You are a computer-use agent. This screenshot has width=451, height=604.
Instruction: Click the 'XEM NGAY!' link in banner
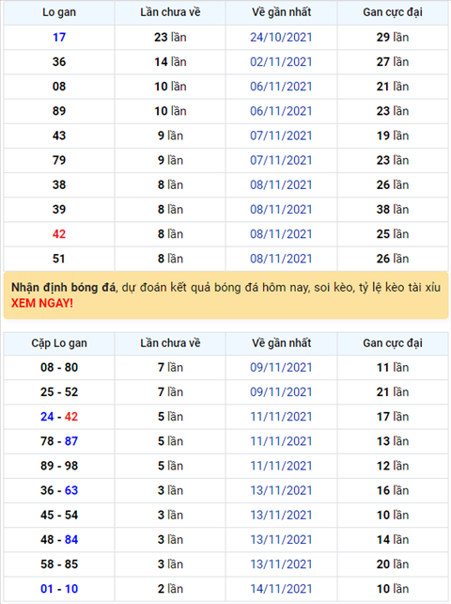(x=42, y=303)
